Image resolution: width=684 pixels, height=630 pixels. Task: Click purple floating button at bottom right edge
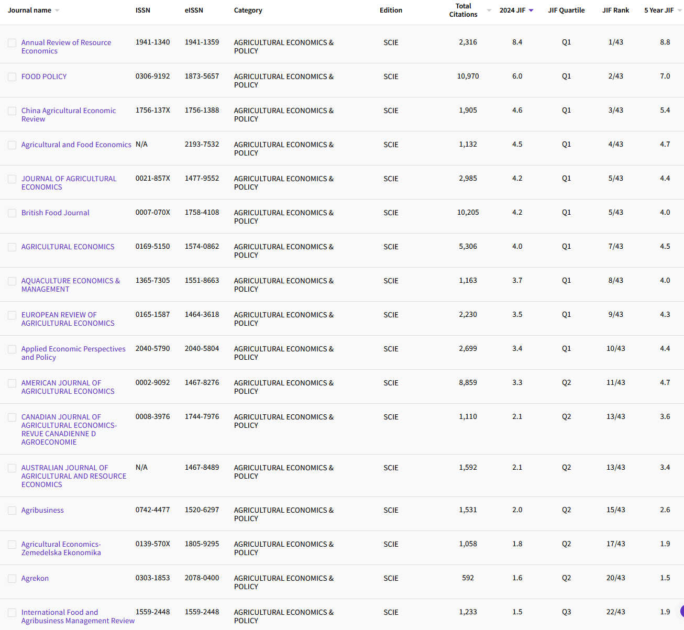pyautogui.click(x=681, y=611)
